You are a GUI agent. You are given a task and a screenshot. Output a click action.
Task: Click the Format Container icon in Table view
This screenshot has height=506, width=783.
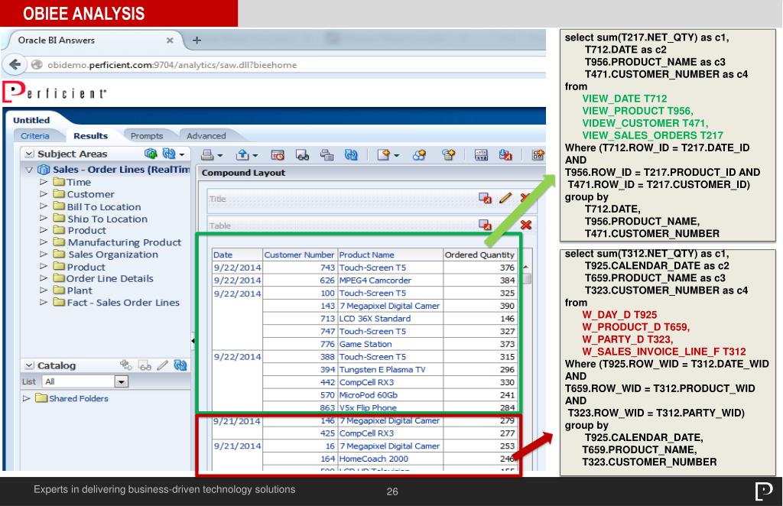coord(485,225)
